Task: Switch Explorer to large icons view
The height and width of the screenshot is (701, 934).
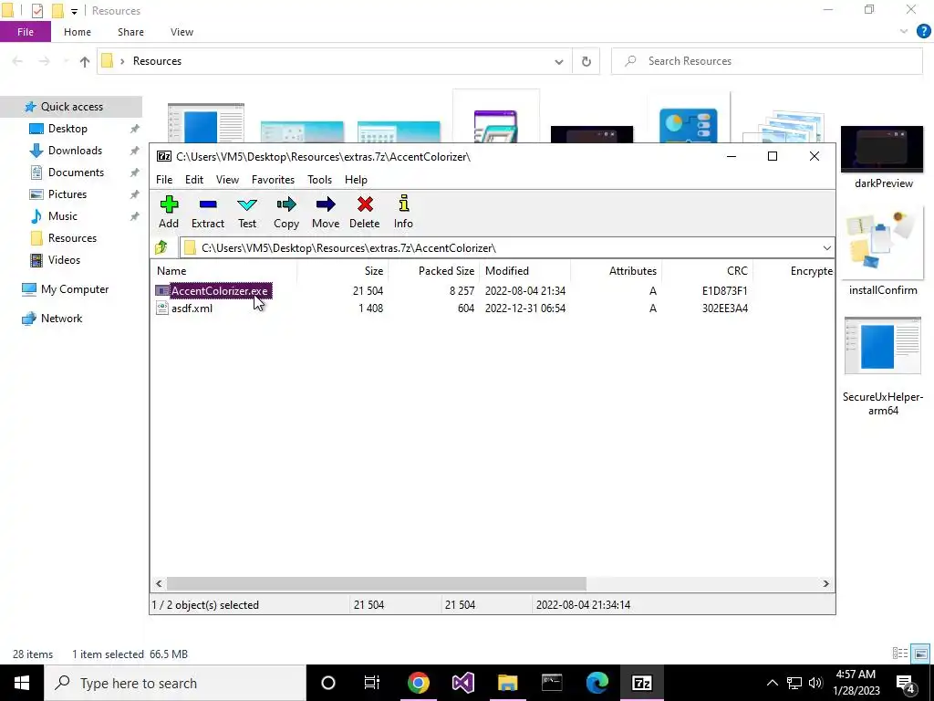Action: [921, 654]
